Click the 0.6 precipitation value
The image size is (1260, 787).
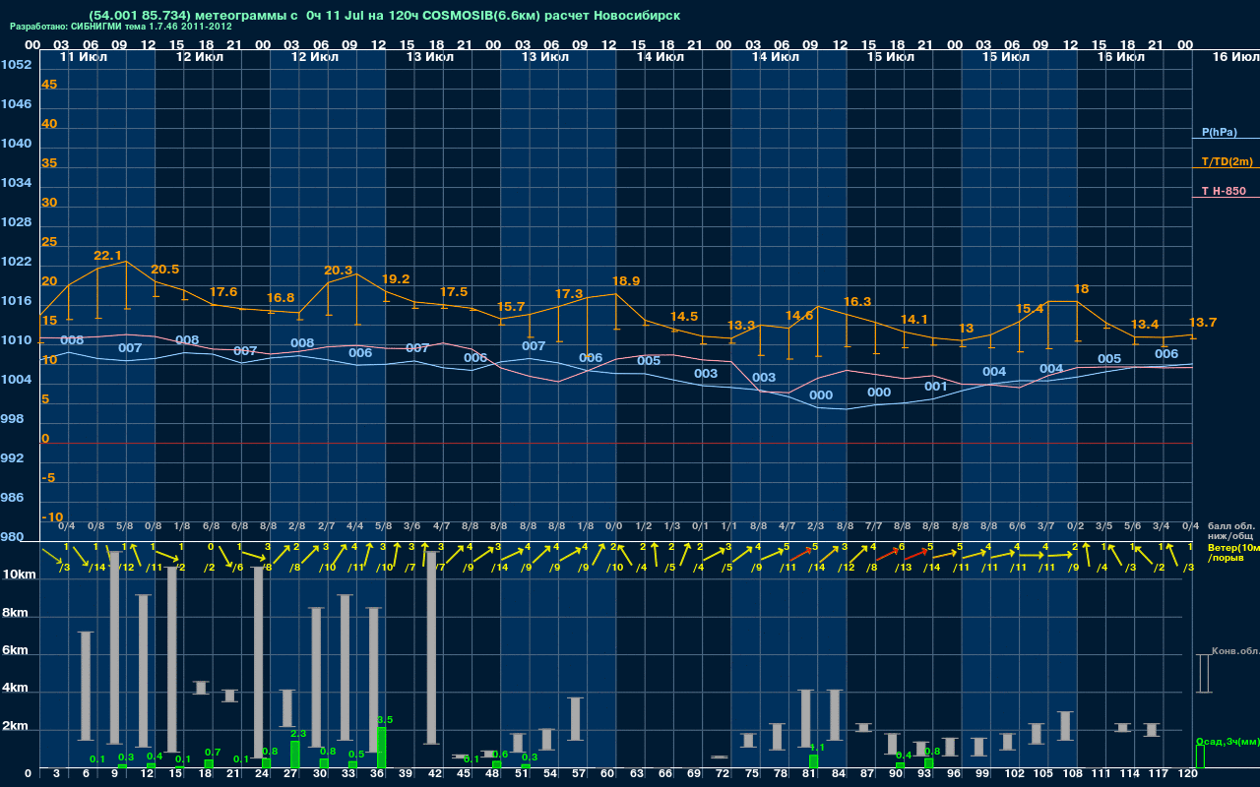tap(500, 755)
